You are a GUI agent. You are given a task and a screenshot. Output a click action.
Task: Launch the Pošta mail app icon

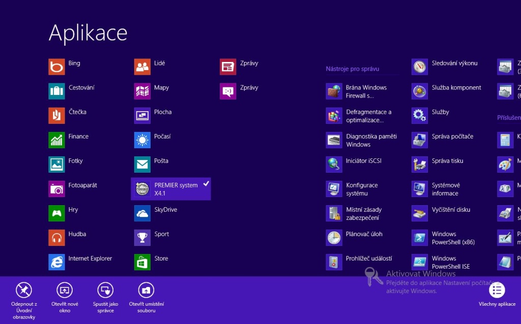[142, 164]
